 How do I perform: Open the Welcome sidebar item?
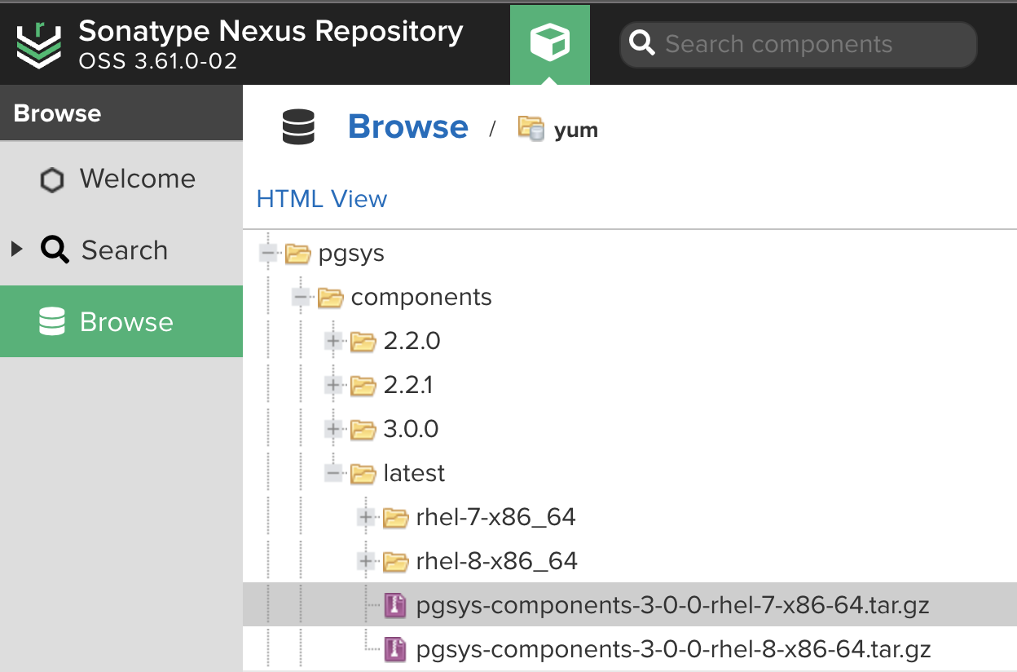coord(121,179)
